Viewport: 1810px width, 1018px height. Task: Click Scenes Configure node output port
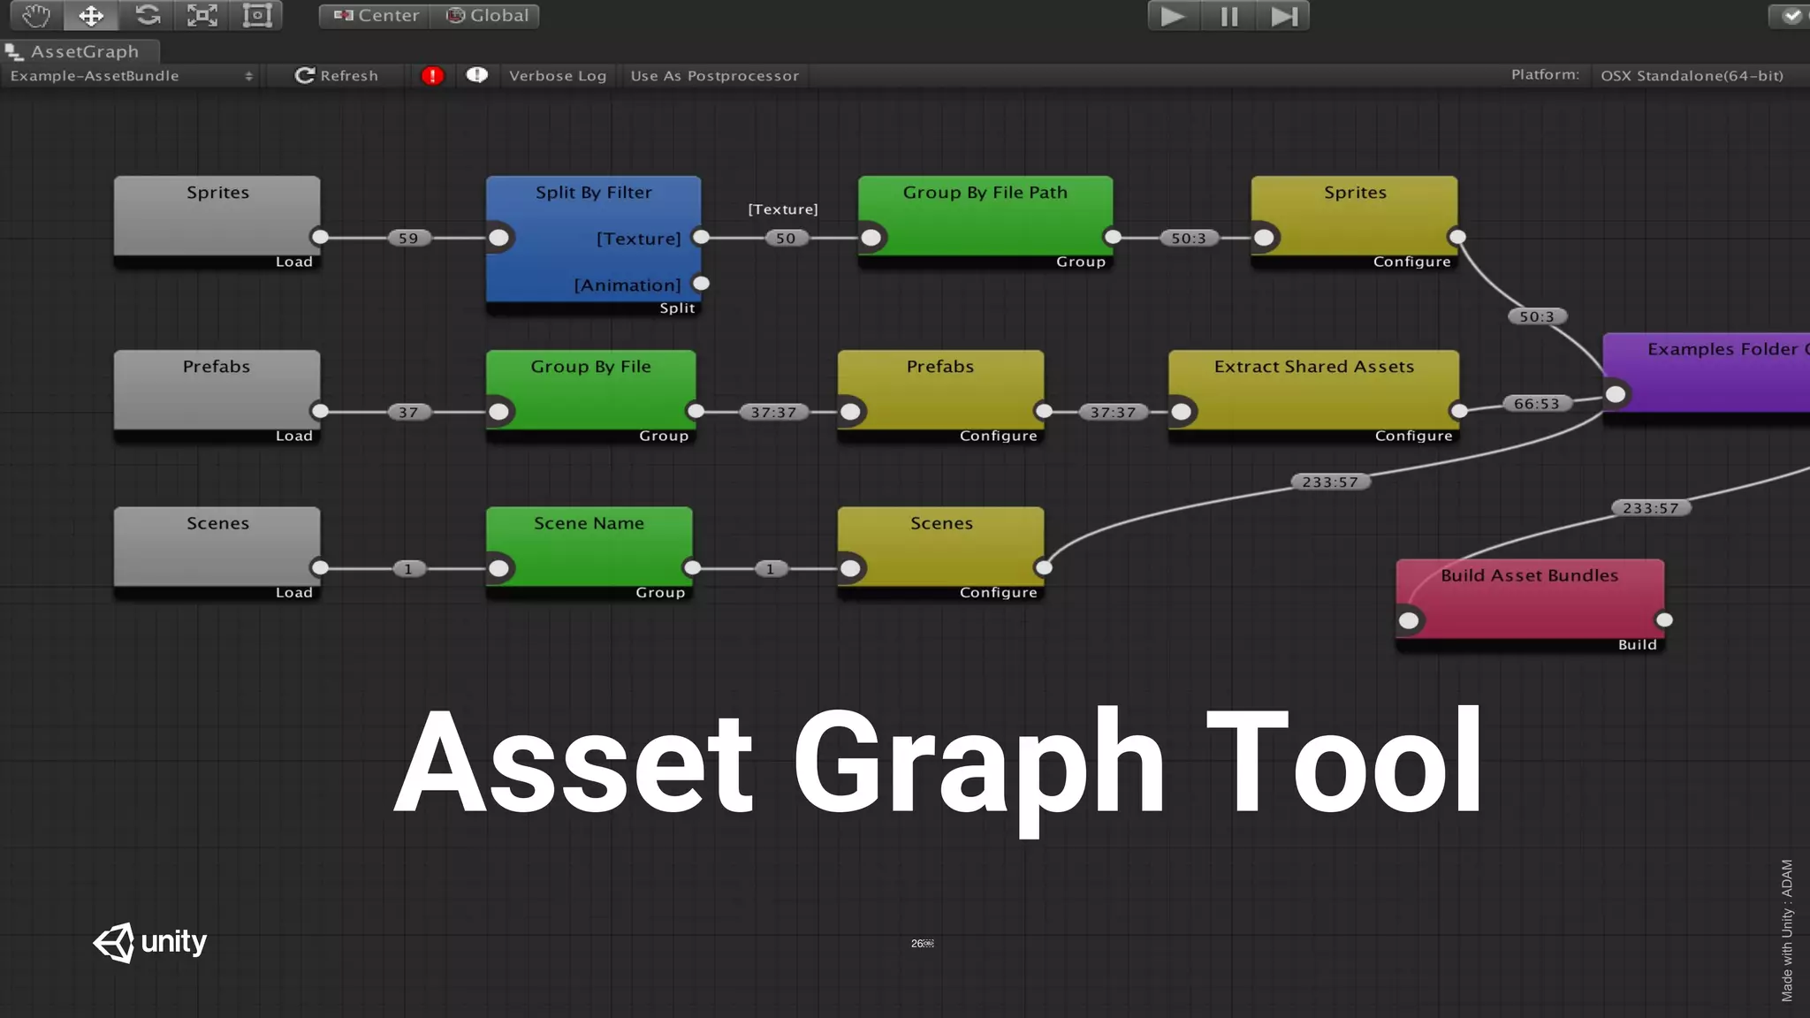click(x=1045, y=567)
